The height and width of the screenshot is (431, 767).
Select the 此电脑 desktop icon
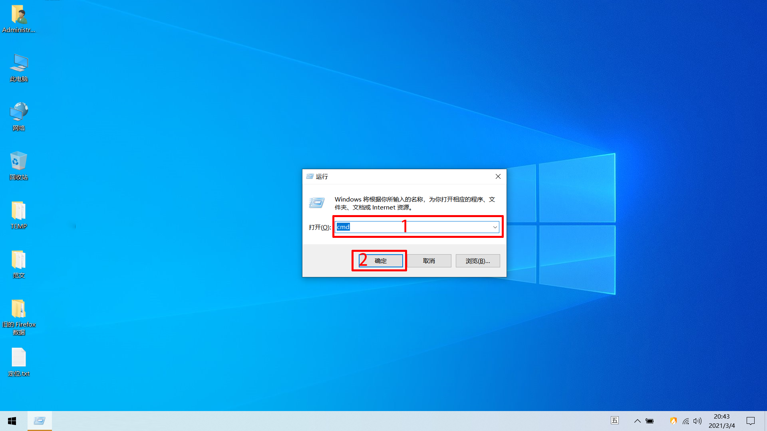18,68
